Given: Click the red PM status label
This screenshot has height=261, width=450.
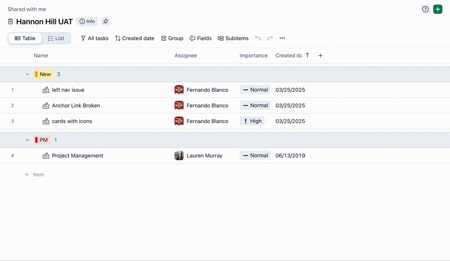Looking at the screenshot, I should click(42, 140).
